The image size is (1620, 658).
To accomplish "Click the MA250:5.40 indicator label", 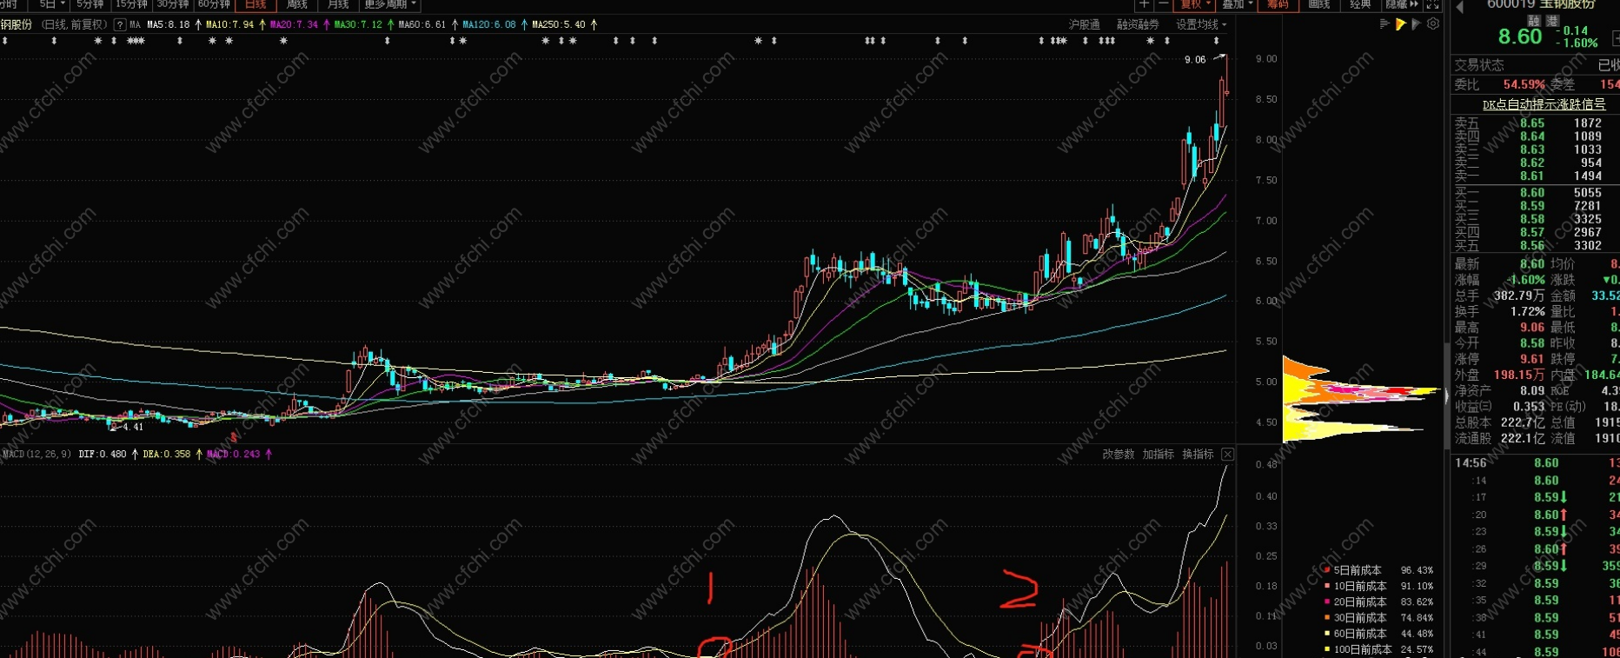I will pos(559,24).
